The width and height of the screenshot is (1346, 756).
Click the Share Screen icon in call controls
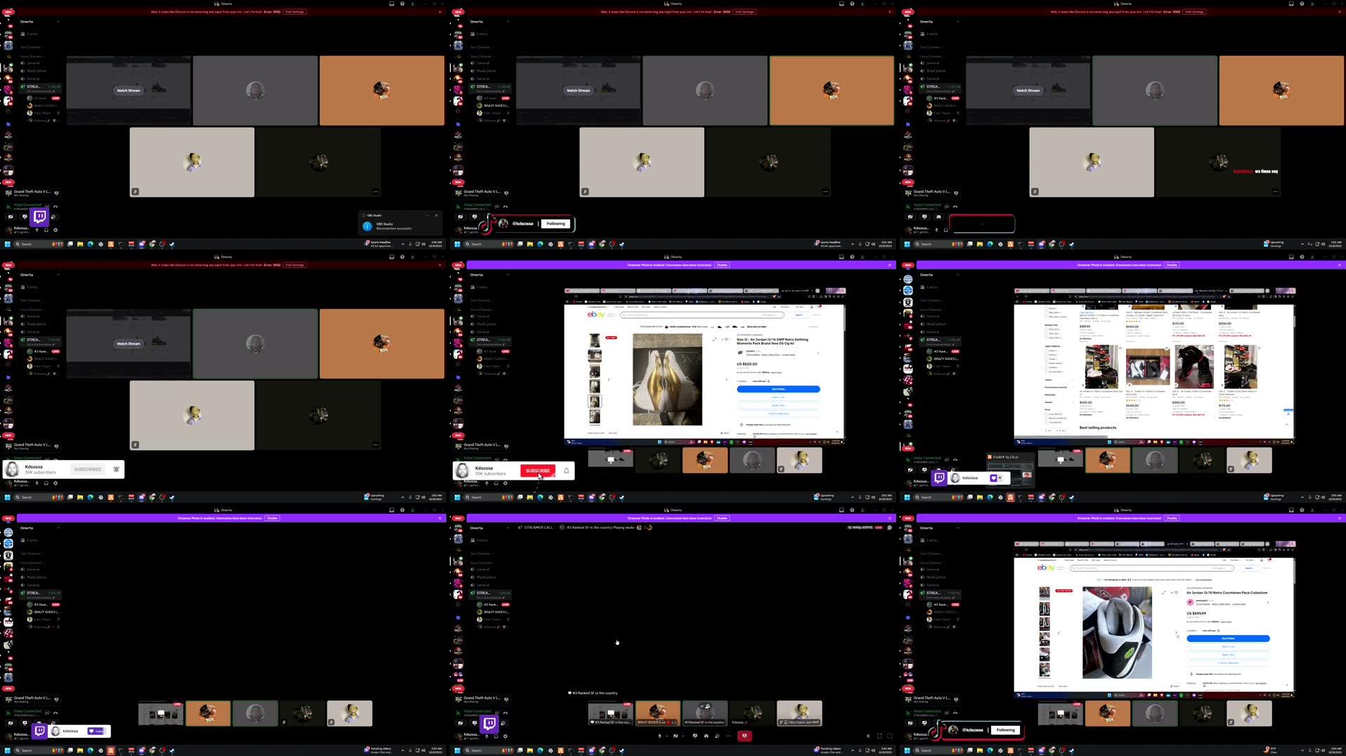695,736
